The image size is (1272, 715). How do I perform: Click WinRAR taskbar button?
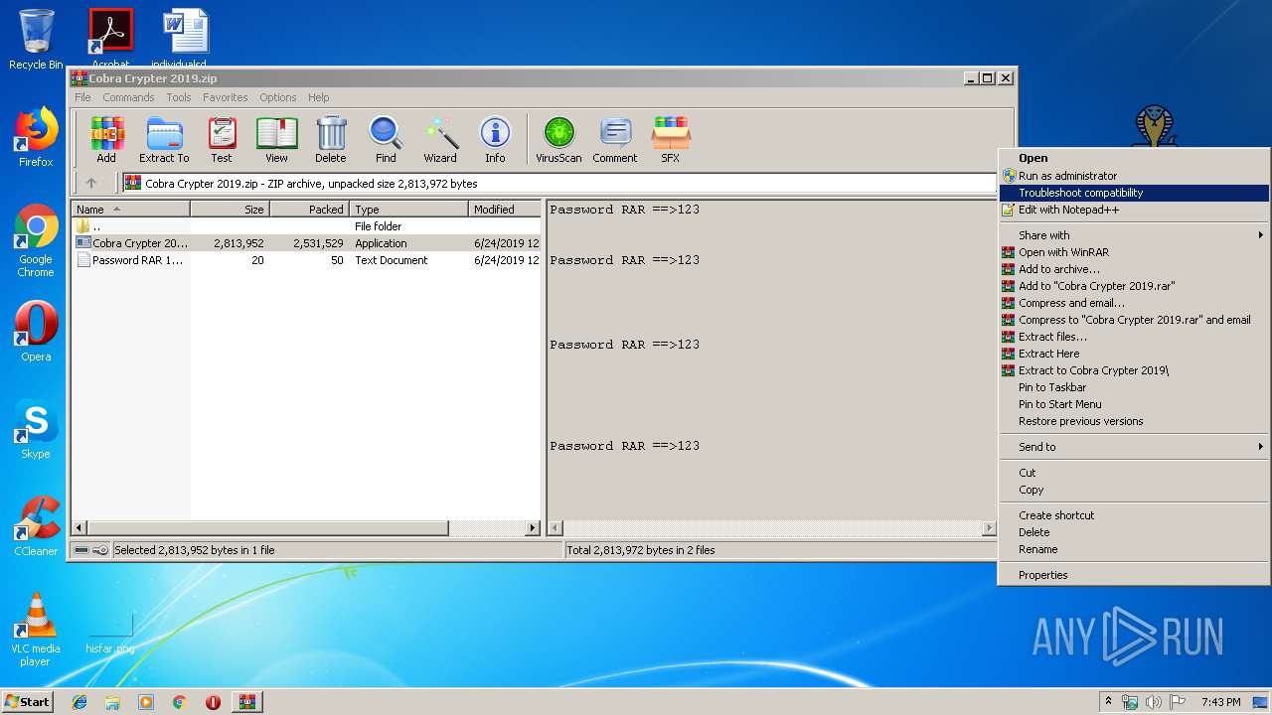point(246,702)
